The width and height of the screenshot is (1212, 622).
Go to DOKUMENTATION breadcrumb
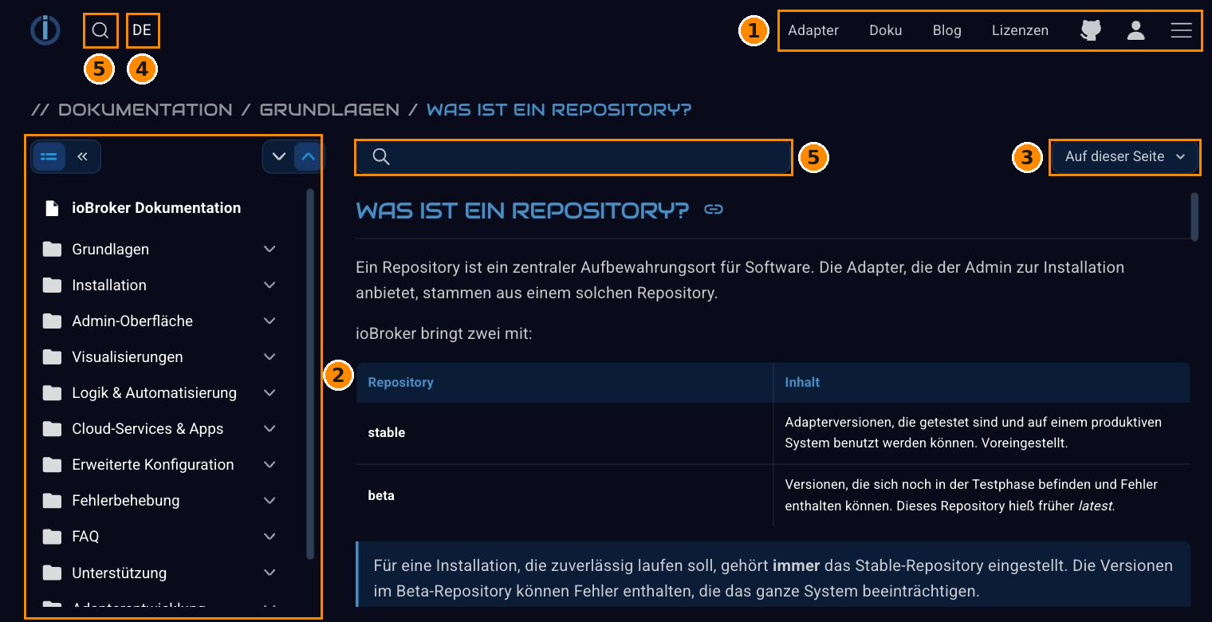coord(145,109)
